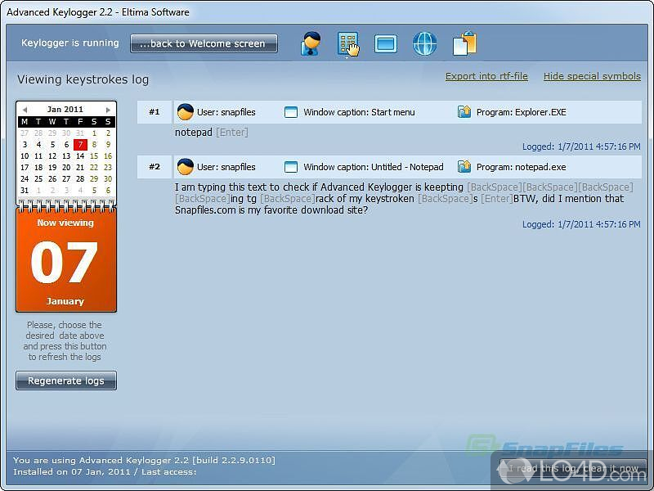Click Window caption: Untitled - Notepad text
654x491 pixels.
(374, 167)
